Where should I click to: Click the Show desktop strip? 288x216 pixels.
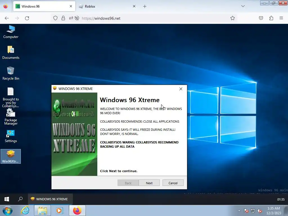point(286,210)
